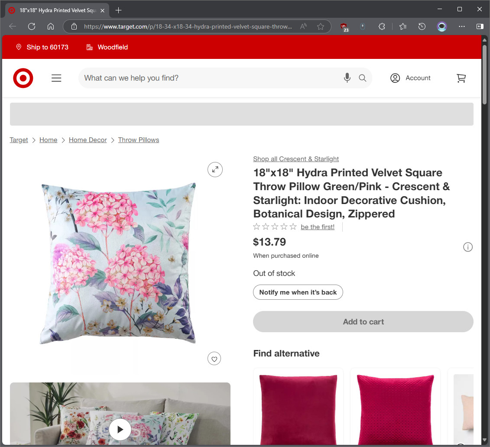Click the browser back arrow
This screenshot has height=447, width=490.
pos(13,26)
